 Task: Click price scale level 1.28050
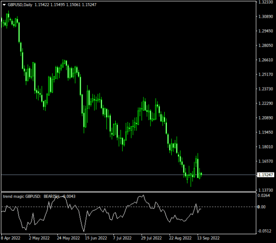click(265, 46)
